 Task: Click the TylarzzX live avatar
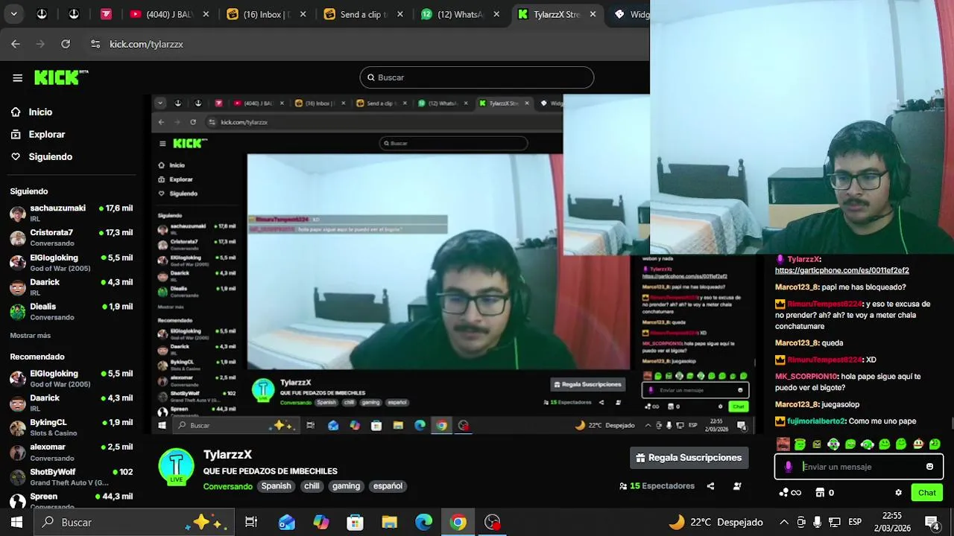[177, 468]
